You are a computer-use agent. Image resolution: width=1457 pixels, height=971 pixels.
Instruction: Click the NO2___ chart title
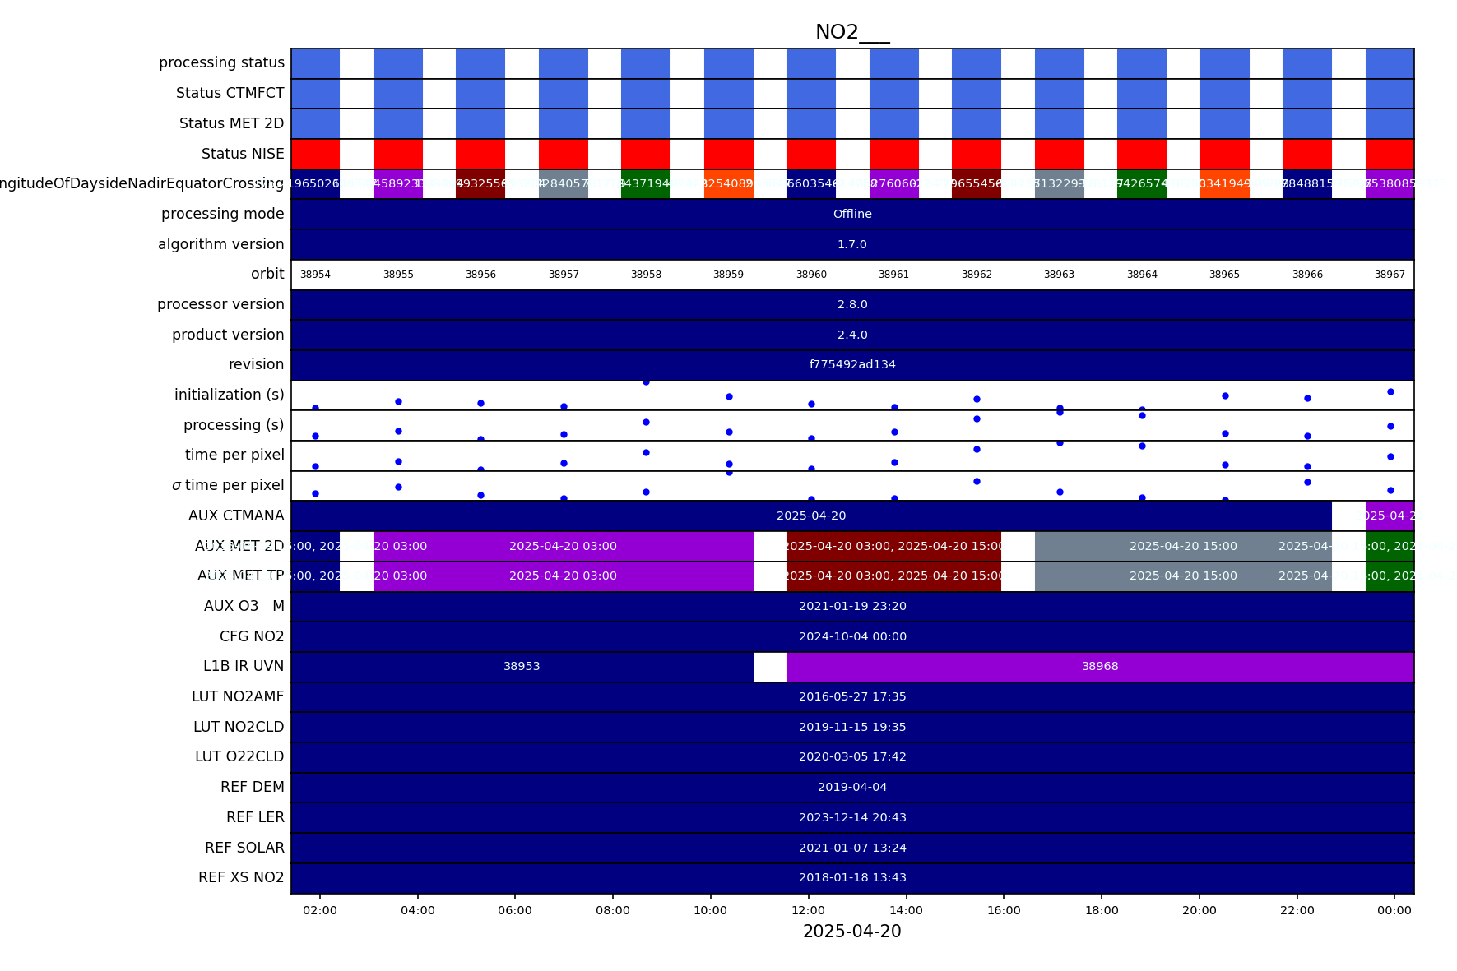click(851, 32)
